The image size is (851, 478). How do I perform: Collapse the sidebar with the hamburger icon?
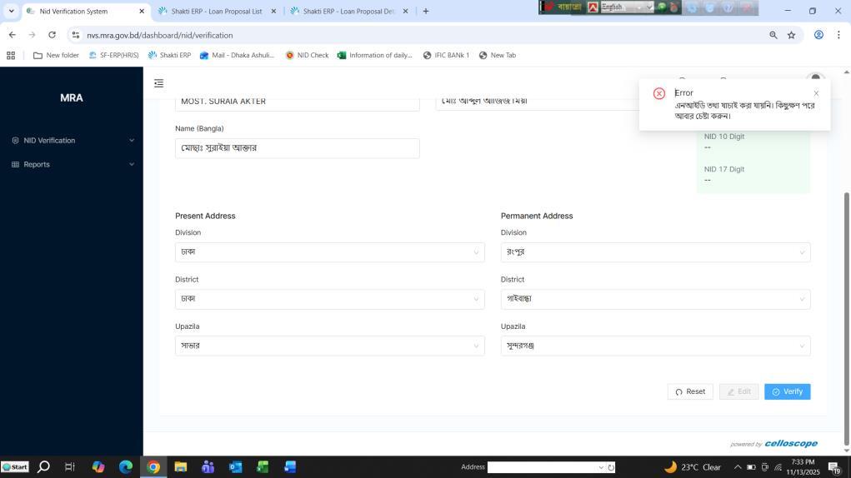(x=159, y=83)
